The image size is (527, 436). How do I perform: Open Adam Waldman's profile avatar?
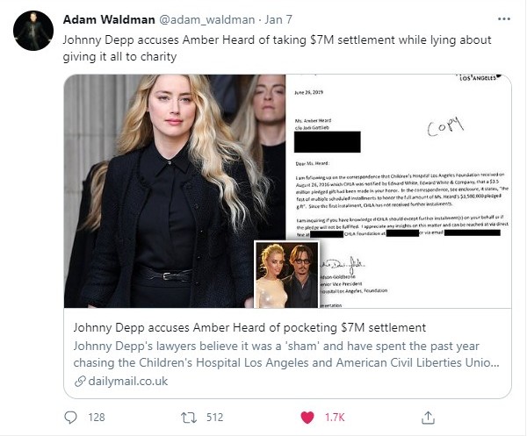click(33, 31)
